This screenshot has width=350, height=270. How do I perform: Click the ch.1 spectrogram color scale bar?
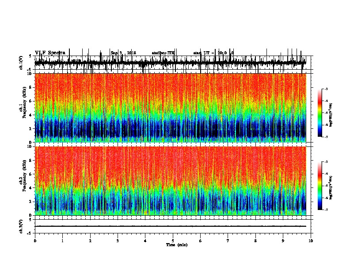(320, 113)
